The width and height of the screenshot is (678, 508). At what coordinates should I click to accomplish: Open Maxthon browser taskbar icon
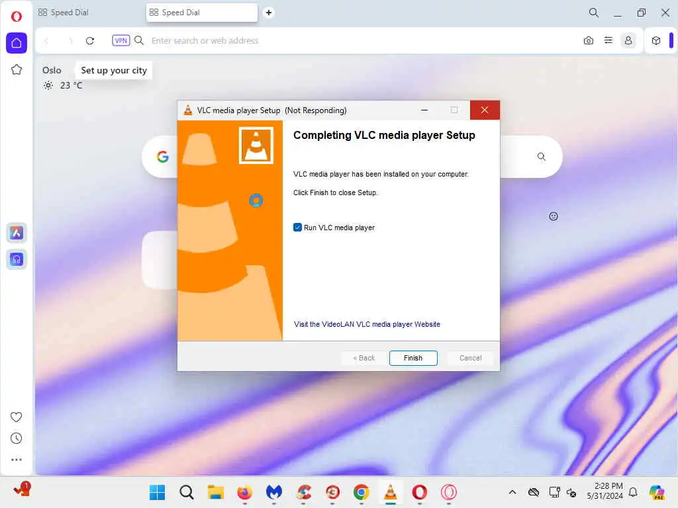click(273, 492)
